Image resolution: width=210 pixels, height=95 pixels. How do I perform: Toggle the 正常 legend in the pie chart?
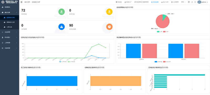coord(160,31)
